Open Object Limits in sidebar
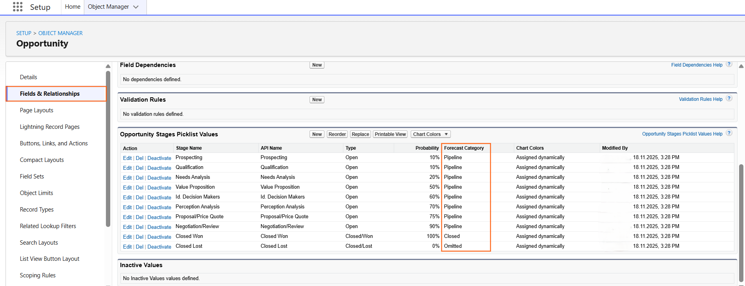The width and height of the screenshot is (745, 286). click(x=36, y=193)
